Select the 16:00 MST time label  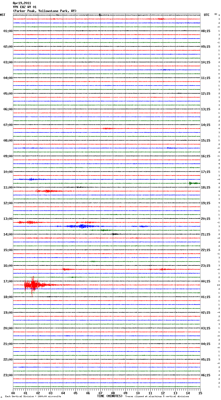coord(8,266)
